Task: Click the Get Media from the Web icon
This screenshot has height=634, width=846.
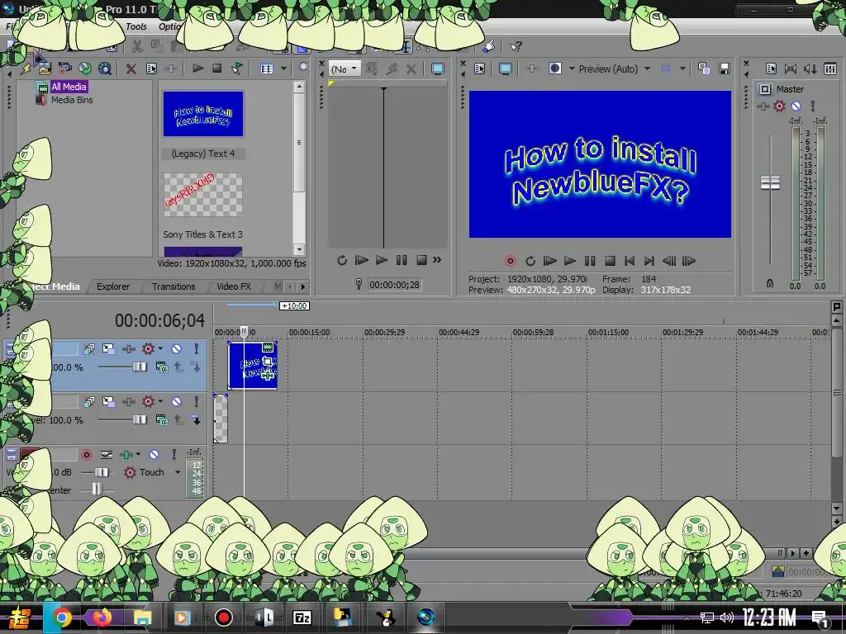Action: 105,69
